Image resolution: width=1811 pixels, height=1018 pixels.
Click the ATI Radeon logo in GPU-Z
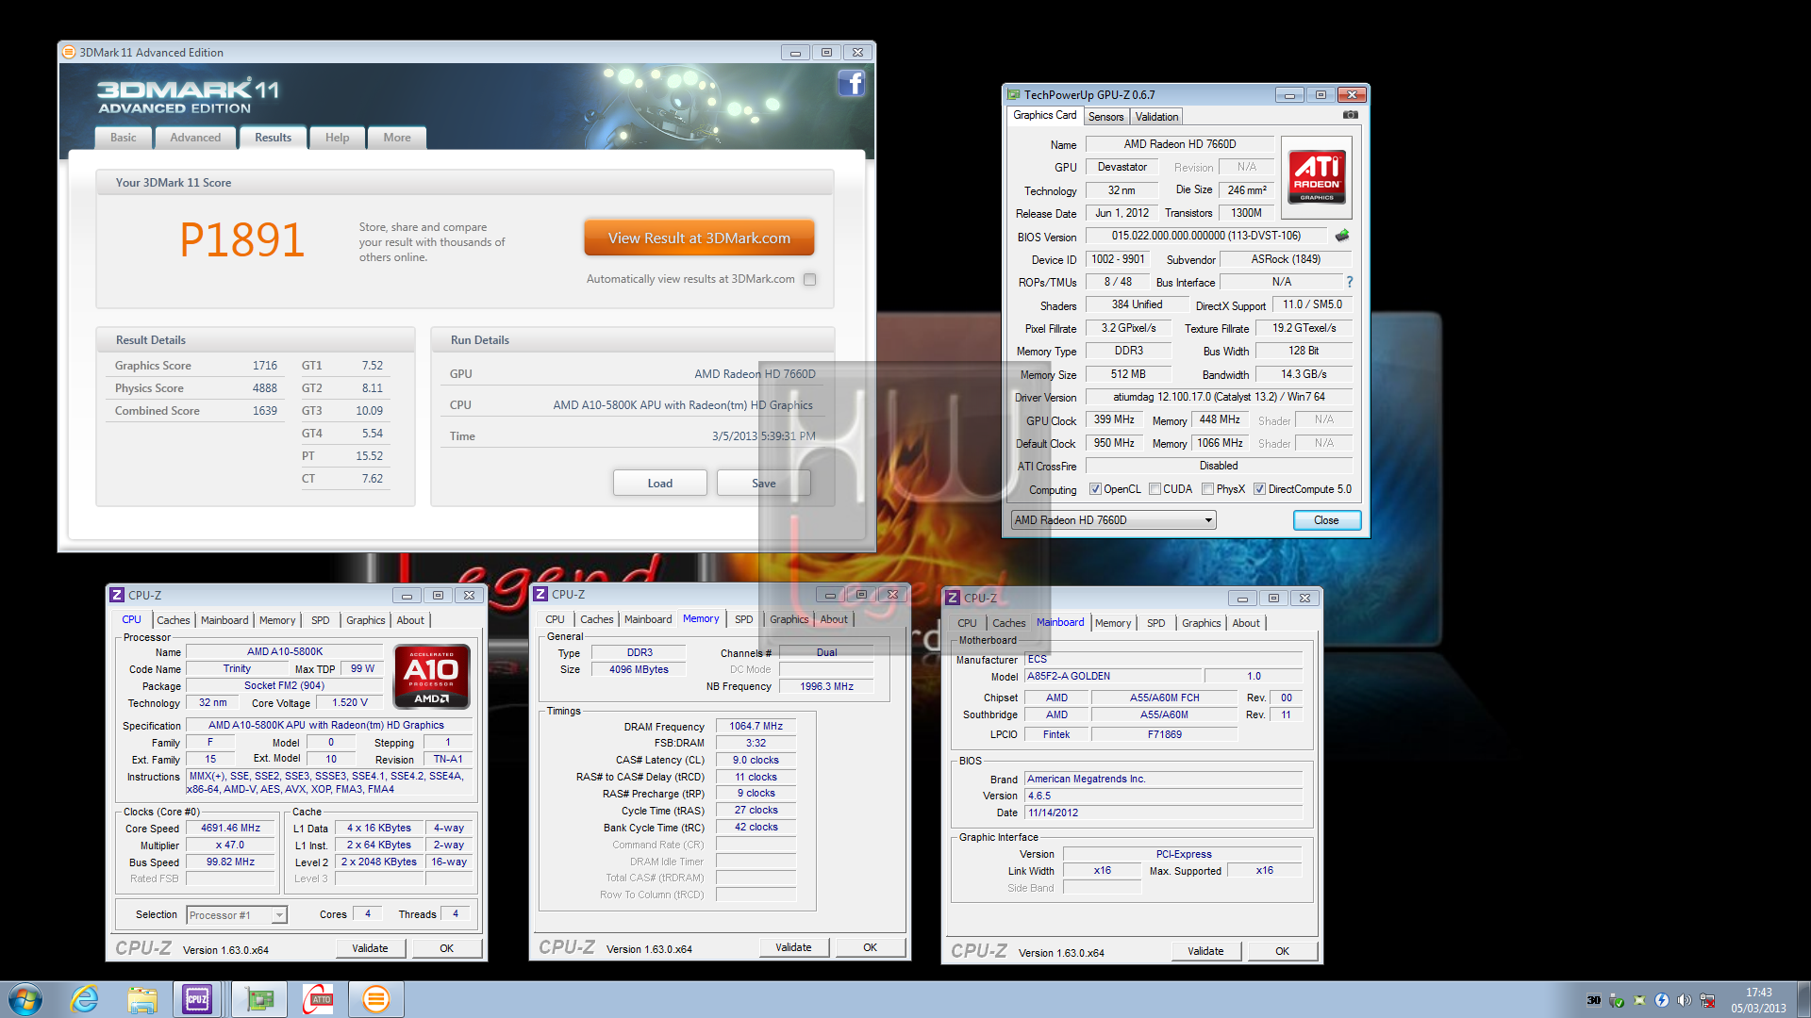[x=1317, y=178]
